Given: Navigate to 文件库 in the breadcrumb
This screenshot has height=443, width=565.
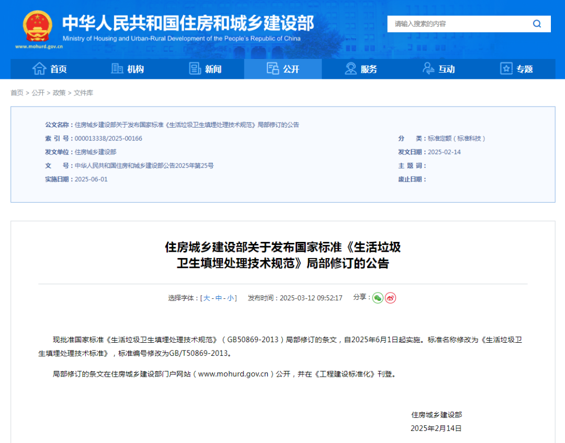Looking at the screenshot, I should [83, 93].
